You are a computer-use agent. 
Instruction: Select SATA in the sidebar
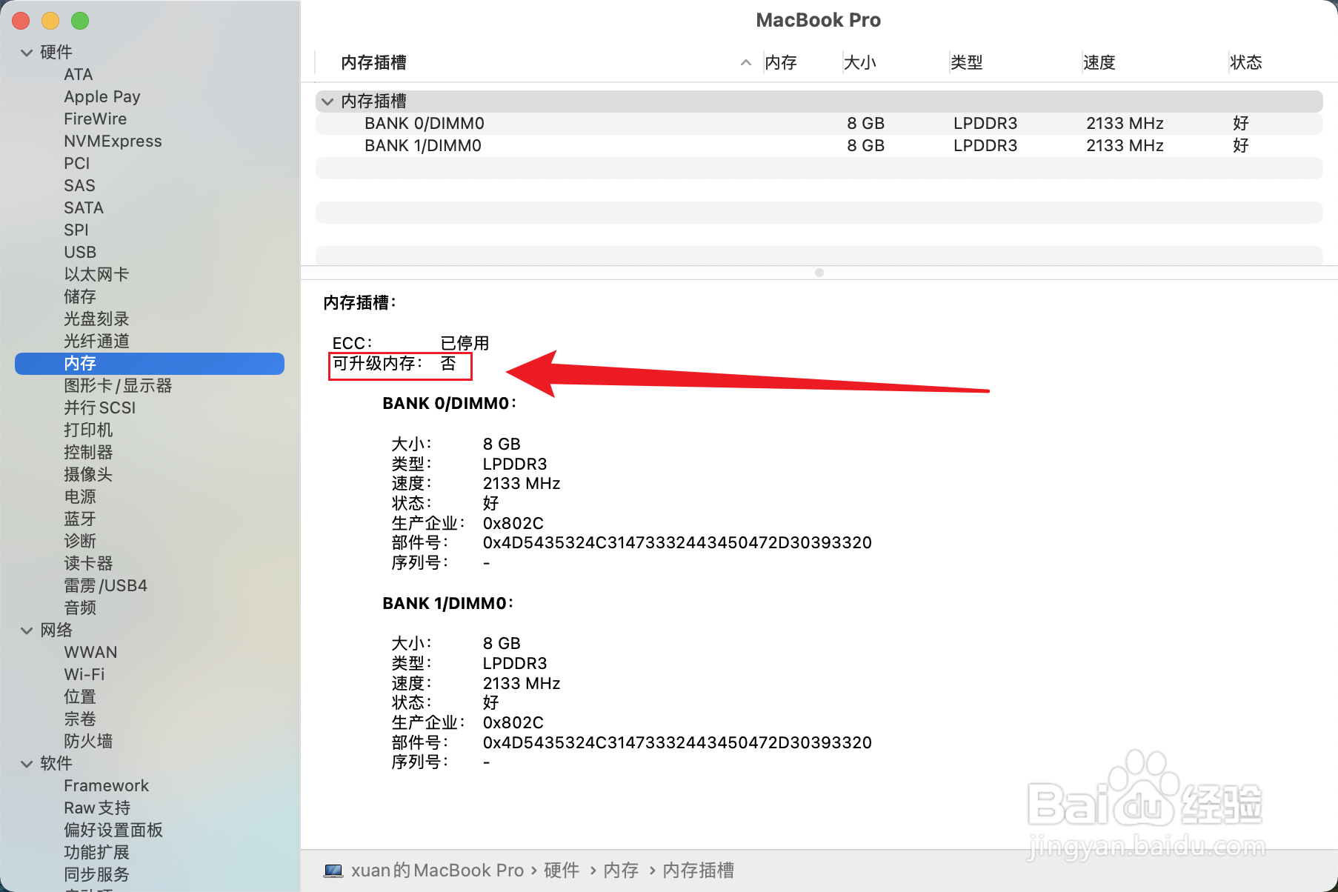[84, 208]
